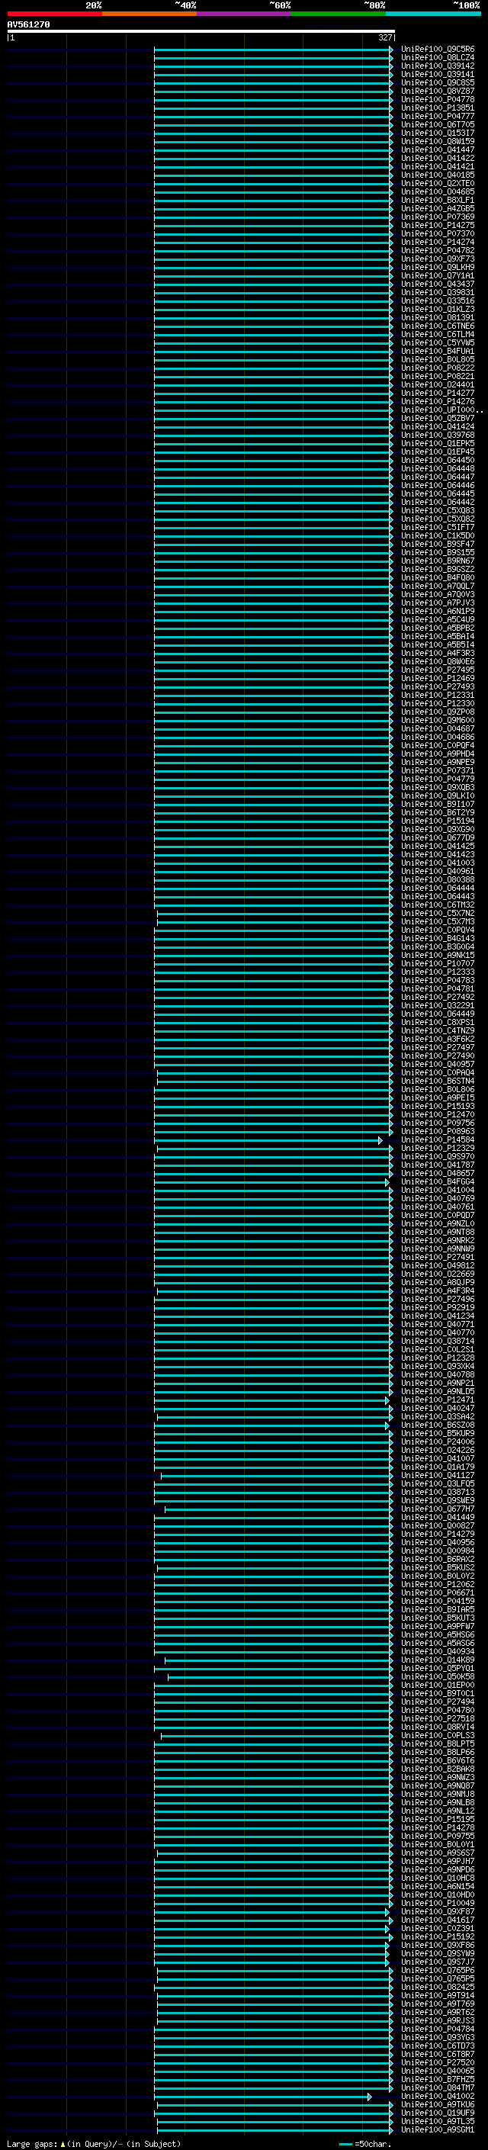This screenshot has height=2150, width=488.
Task: Select hit UniRef100_P07369
Action: click(437, 217)
